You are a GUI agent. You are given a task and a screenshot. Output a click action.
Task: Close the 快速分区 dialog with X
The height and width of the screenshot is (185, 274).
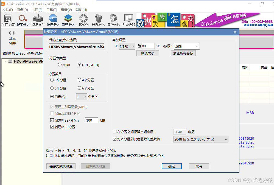pos(235,32)
